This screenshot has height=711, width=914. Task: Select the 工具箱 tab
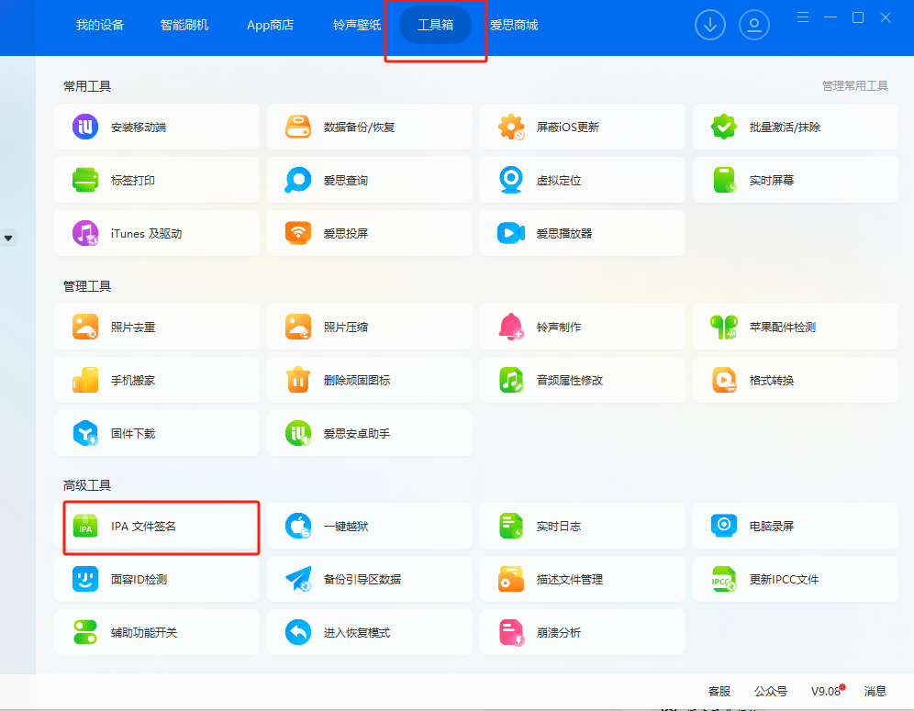click(x=435, y=25)
